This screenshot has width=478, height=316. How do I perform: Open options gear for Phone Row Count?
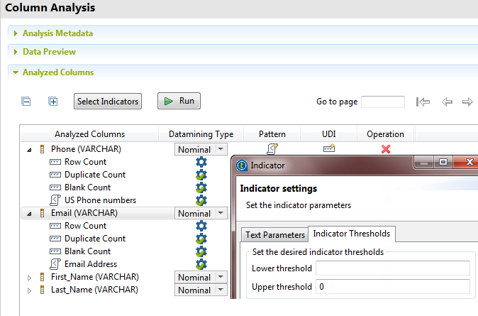201,162
